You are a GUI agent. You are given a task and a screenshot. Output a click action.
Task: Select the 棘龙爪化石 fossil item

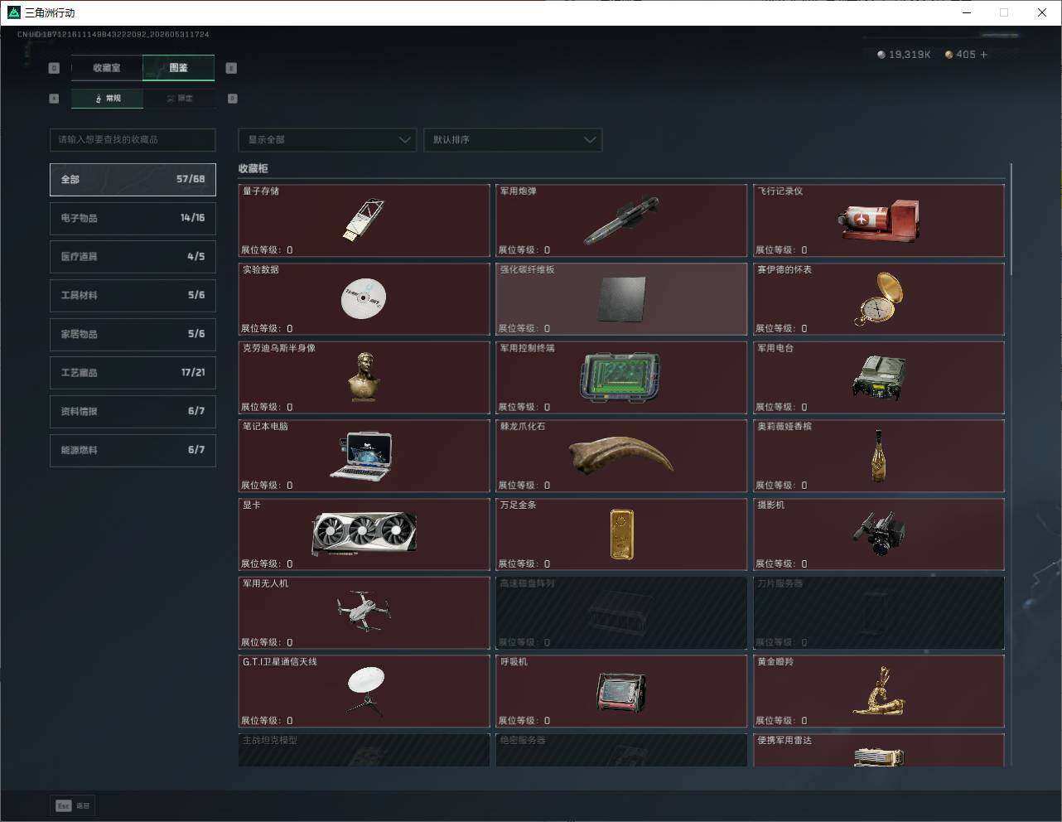tap(621, 456)
